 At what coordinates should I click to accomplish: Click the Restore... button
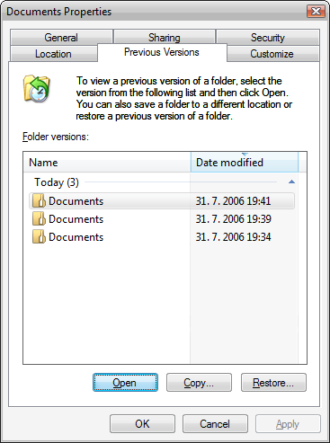click(x=273, y=383)
